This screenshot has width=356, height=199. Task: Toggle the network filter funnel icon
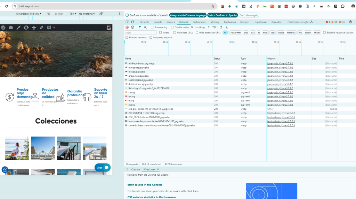tap(140, 27)
